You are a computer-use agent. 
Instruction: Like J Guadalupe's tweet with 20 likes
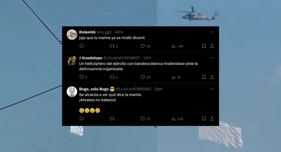click(x=145, y=77)
